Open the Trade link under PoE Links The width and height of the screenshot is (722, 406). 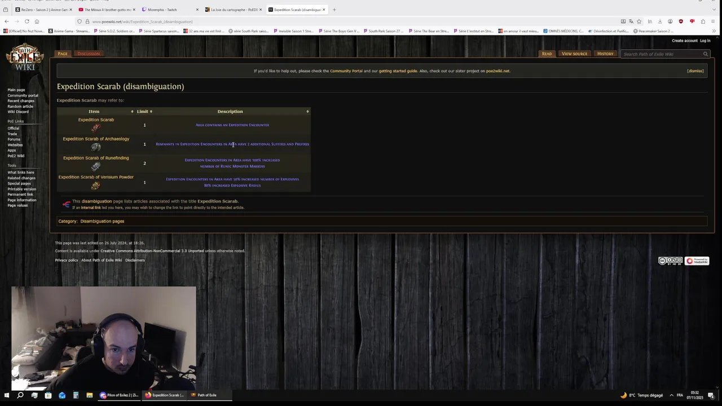(12, 134)
